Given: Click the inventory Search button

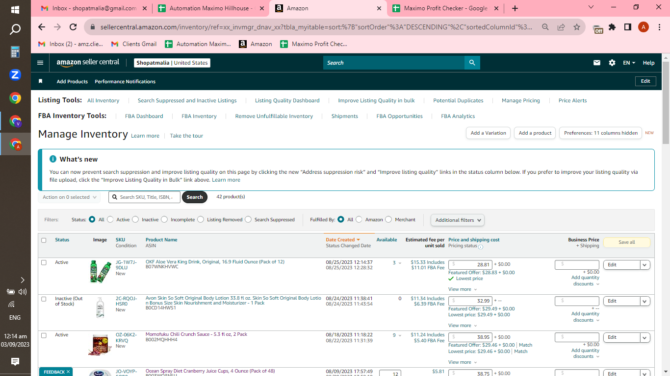Looking at the screenshot, I should [195, 197].
